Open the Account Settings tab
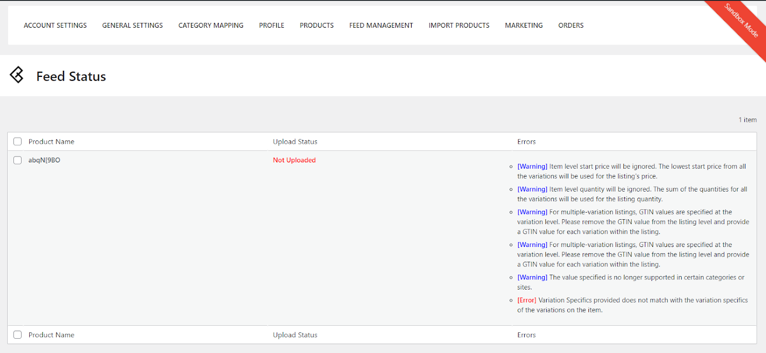The width and height of the screenshot is (766, 353). (55, 25)
